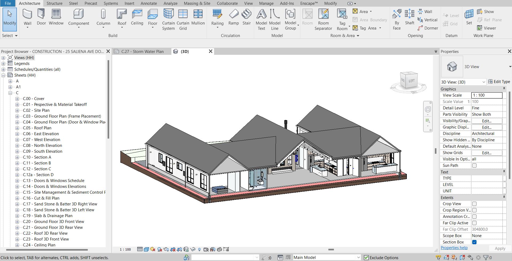Open the Properties help link
The image size is (512, 261).
(x=454, y=248)
